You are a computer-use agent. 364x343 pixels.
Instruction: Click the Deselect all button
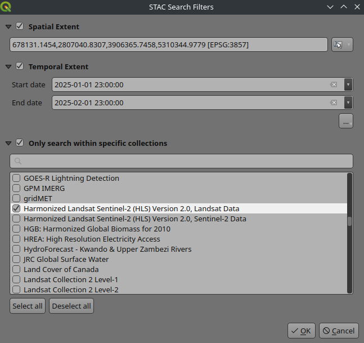pyautogui.click(x=71, y=306)
